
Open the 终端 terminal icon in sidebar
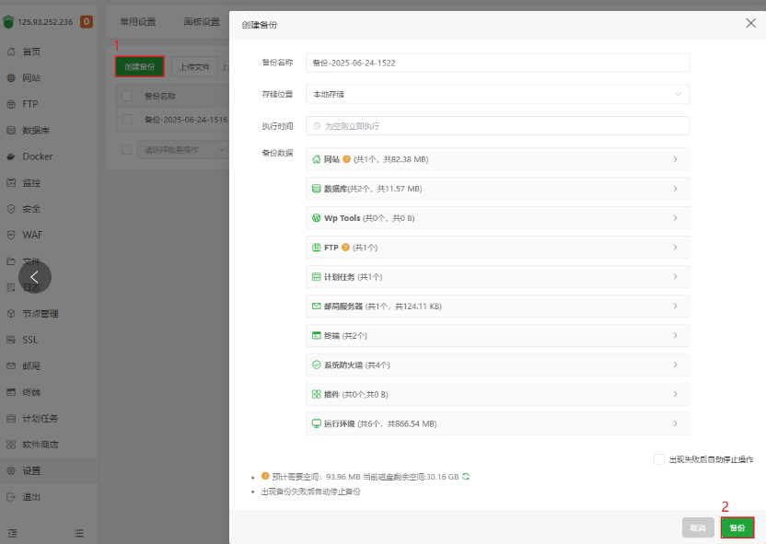point(11,392)
